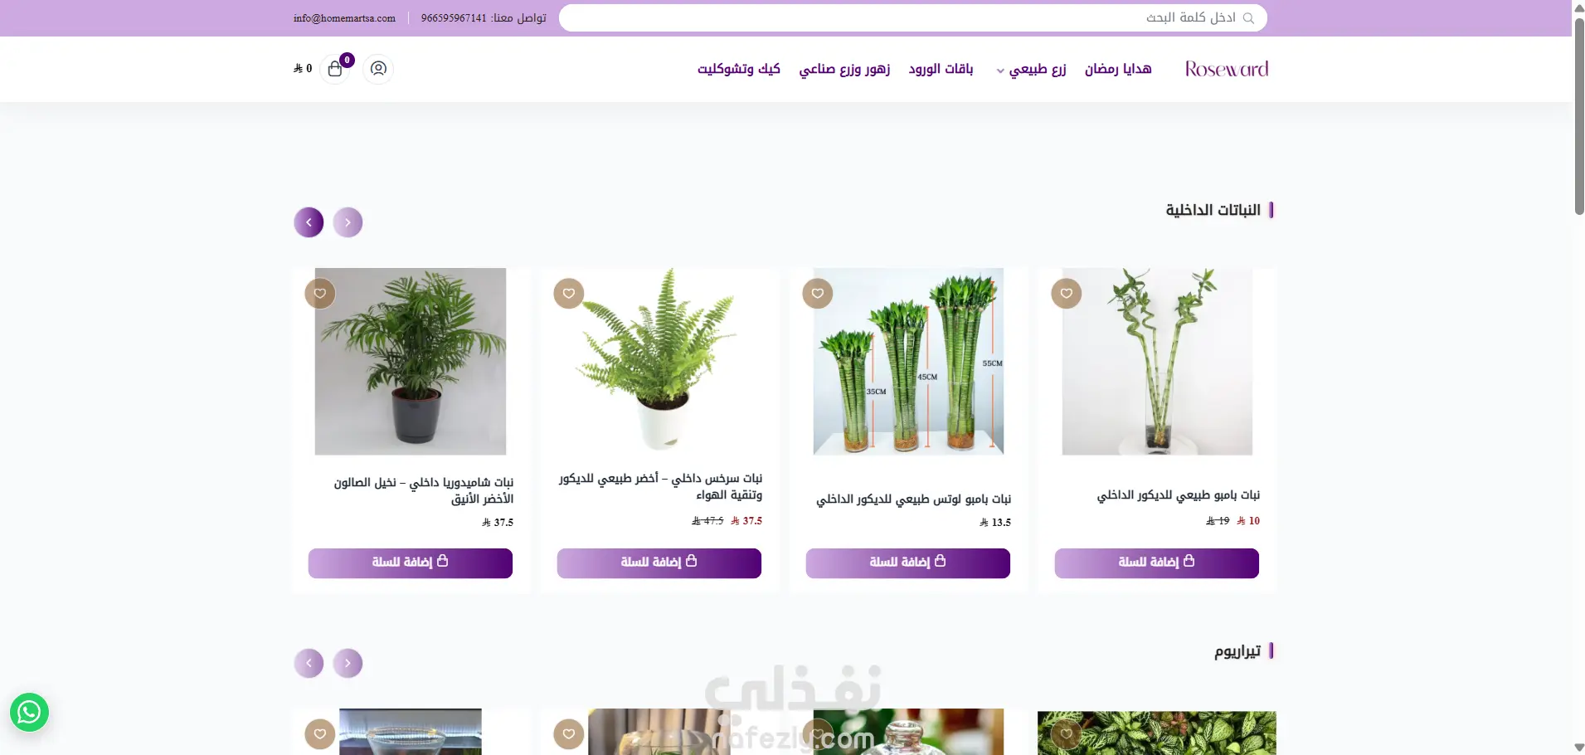Add fern plant to cart button
This screenshot has height=755, width=1585.
click(659, 563)
